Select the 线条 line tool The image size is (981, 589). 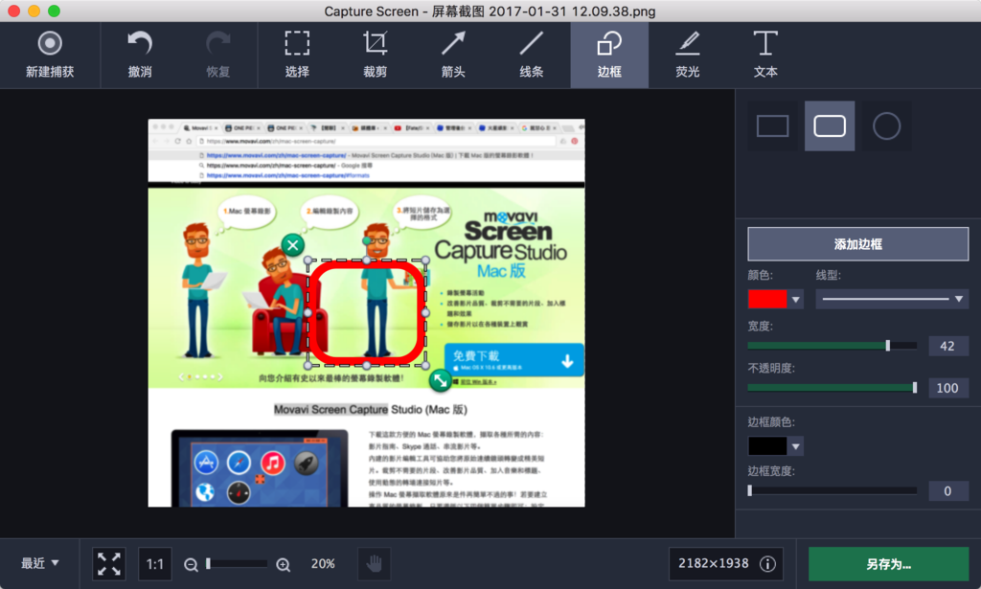531,55
